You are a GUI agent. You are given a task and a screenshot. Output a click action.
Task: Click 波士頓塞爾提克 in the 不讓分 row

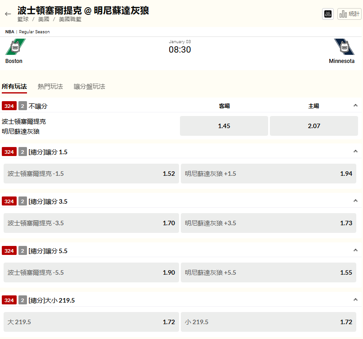click(24, 121)
